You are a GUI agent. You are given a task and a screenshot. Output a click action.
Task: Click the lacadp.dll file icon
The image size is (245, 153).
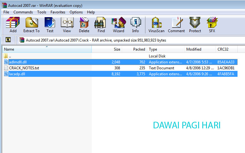tap(6, 74)
